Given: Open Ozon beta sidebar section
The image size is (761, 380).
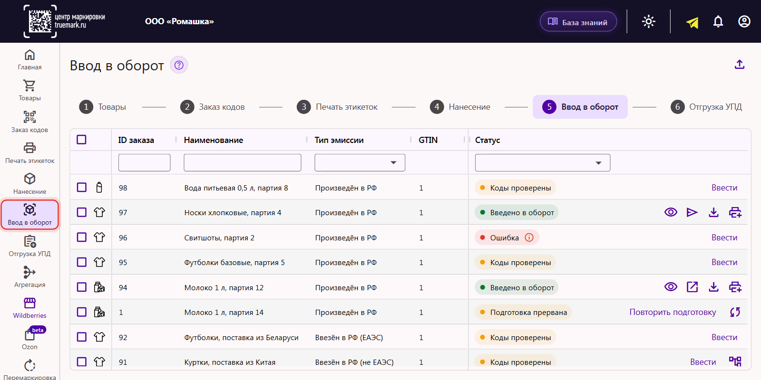Looking at the screenshot, I should tap(29, 339).
